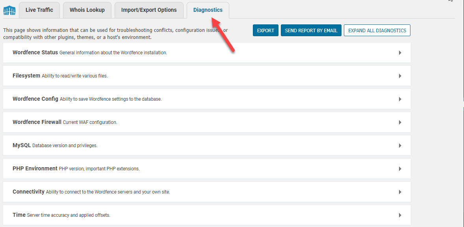
Task: Expand the Wordfence Firewall section arrow
Action: (400, 122)
